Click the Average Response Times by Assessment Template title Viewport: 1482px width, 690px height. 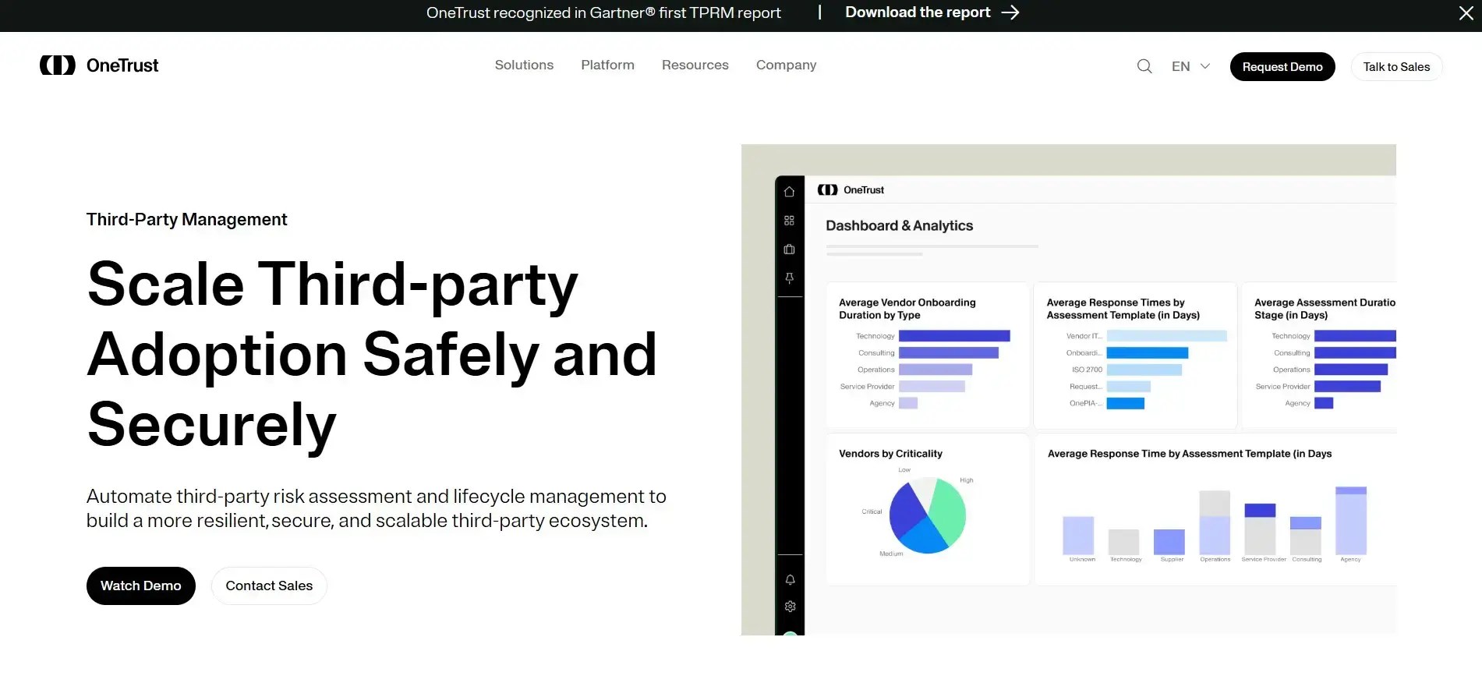[x=1123, y=309]
